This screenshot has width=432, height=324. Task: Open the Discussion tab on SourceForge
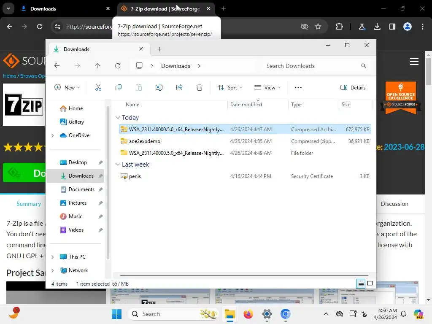[x=394, y=204]
